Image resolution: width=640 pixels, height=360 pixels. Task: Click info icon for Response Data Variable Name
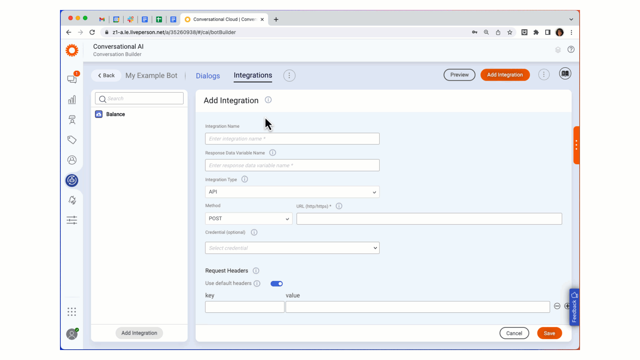point(273,153)
